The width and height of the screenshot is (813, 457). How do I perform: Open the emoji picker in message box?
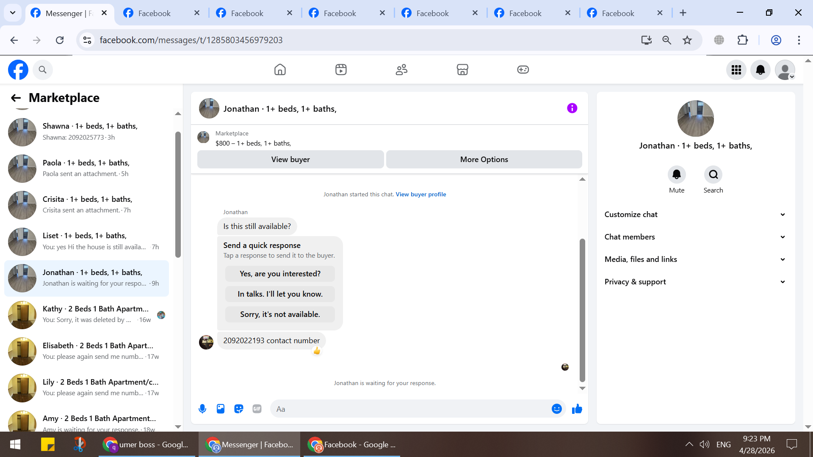[556, 409]
